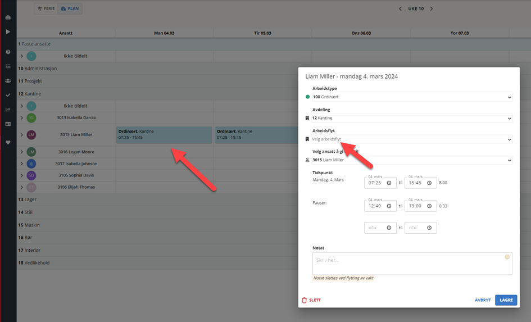The image size is (531, 322).
Task: Click clock icon in 12:40 pause start
Action: (389, 206)
